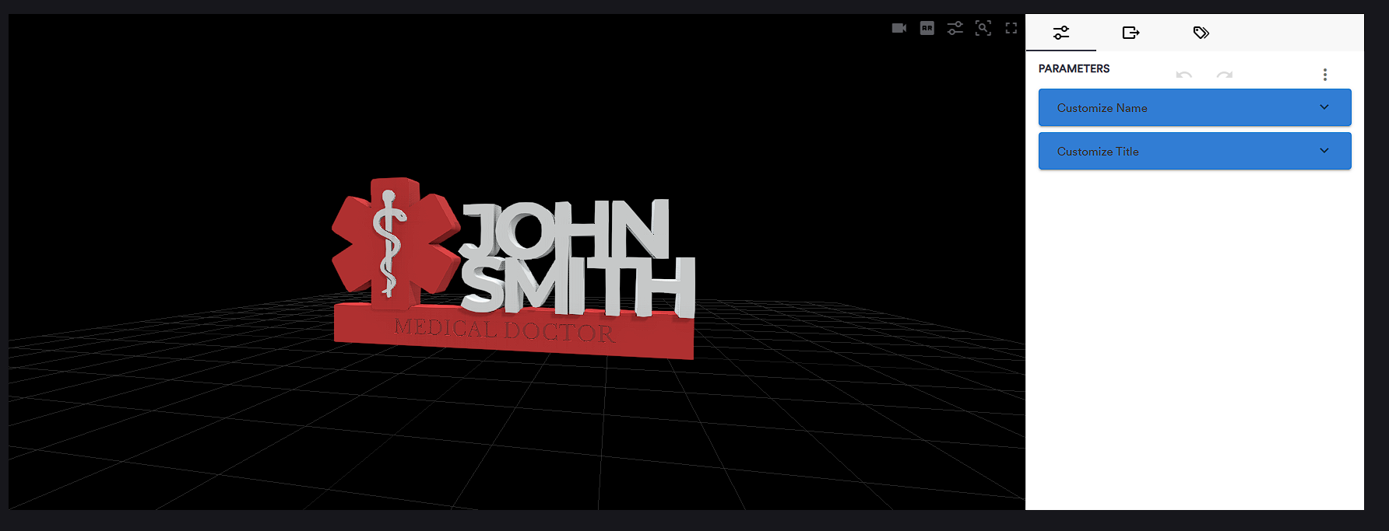Open viewport settings sliders icon
The image size is (1389, 531).
pos(955,28)
